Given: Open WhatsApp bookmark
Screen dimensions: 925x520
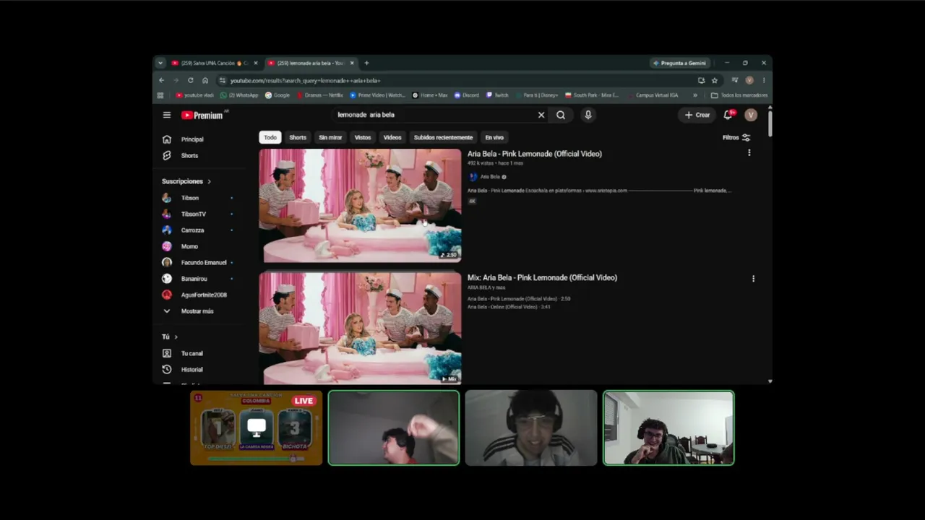Looking at the screenshot, I should (239, 95).
